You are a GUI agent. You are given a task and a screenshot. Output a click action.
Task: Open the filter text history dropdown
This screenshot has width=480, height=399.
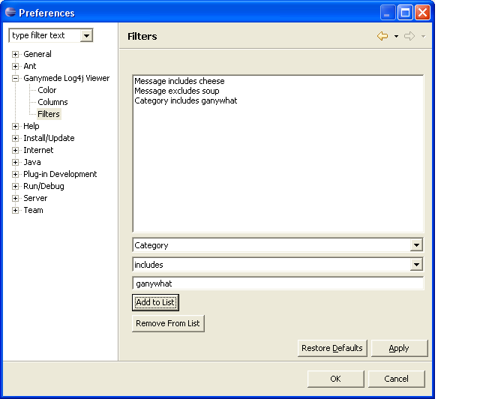(x=87, y=36)
